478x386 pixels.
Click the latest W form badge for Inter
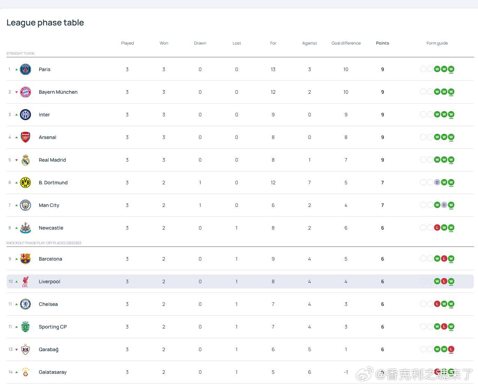click(x=451, y=114)
